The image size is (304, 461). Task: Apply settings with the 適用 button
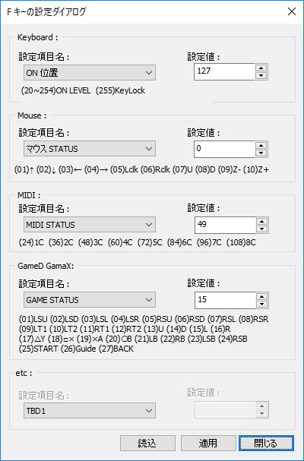coord(208,443)
